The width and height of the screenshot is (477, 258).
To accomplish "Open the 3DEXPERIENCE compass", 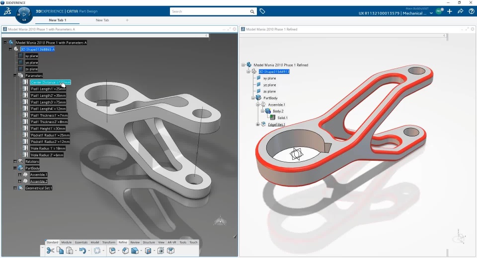I will (24, 14).
